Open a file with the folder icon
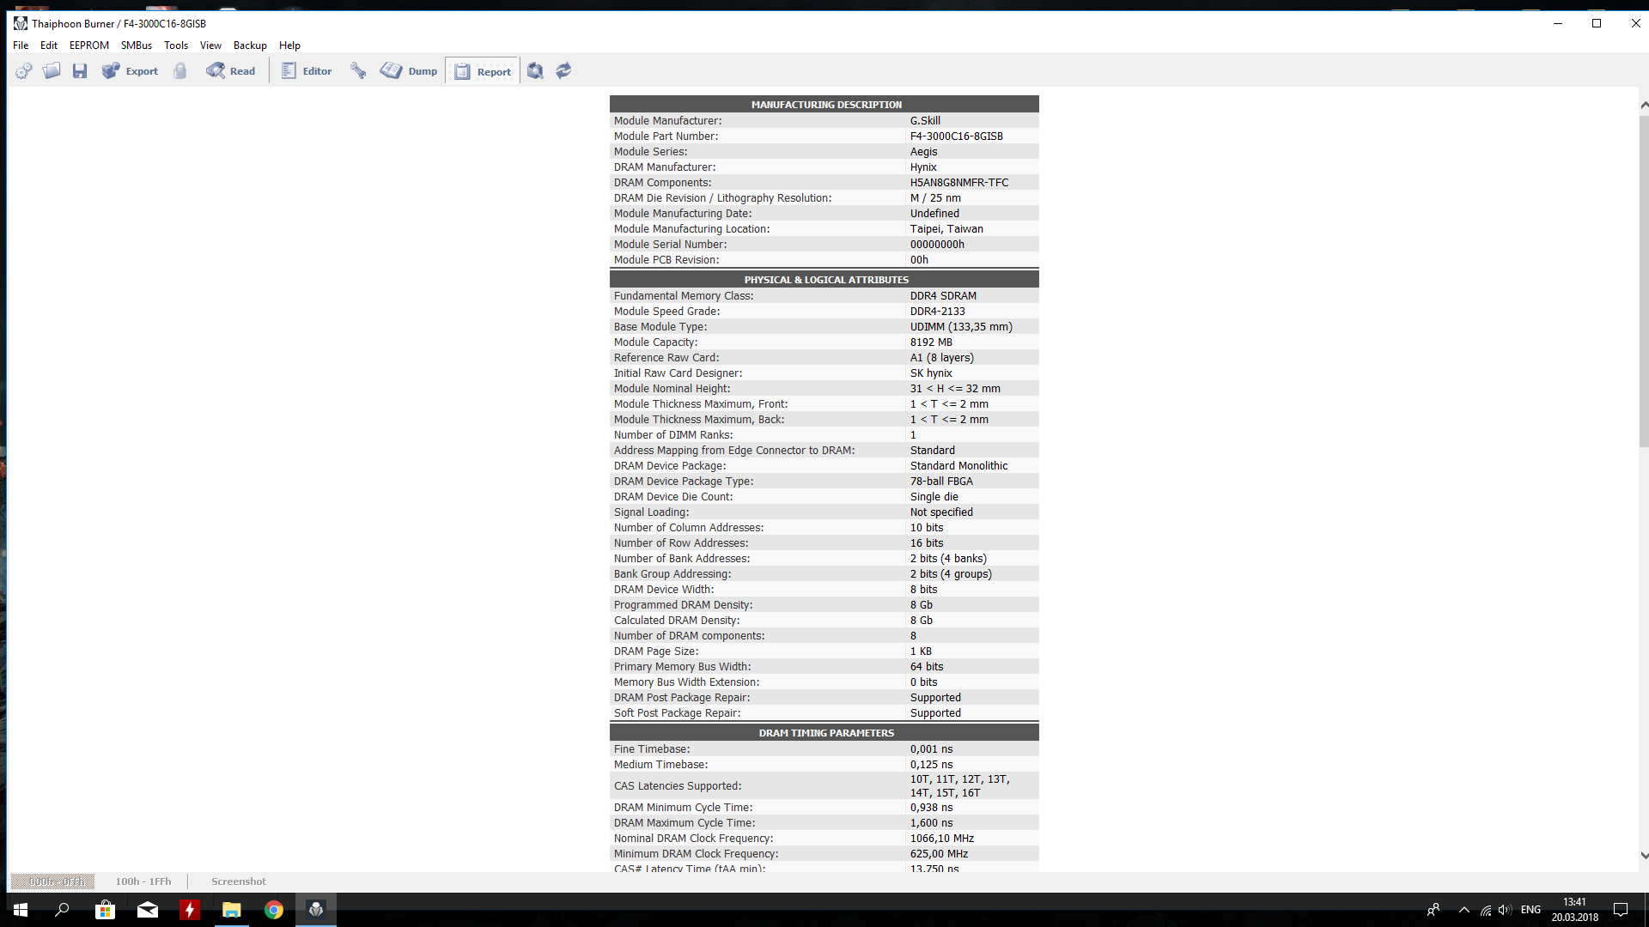The image size is (1649, 927). pos(52,71)
